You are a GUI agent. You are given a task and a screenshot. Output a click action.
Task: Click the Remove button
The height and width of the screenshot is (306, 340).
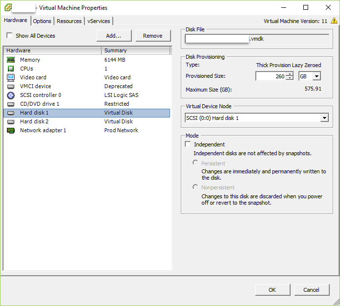[x=153, y=36]
